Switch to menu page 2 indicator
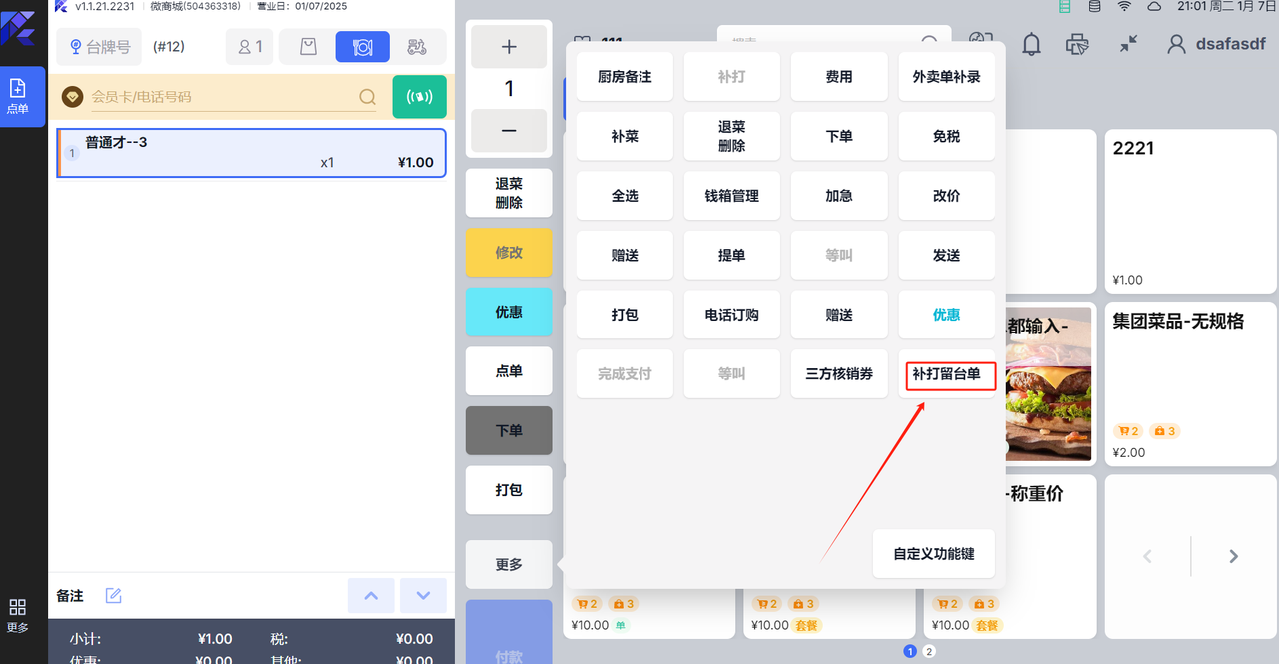Screen dimensions: 1279x664 coord(929,651)
